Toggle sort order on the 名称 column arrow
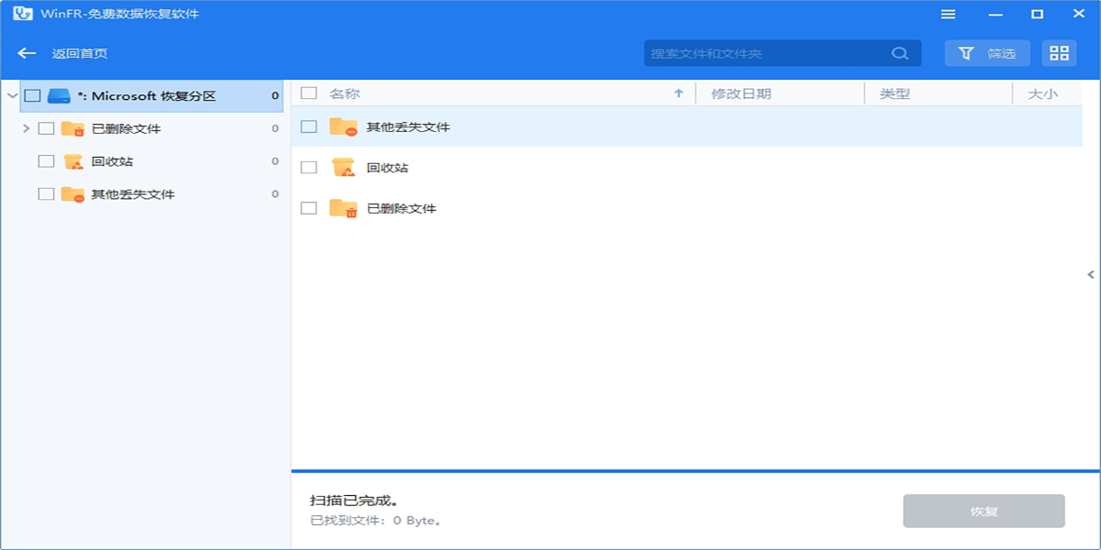The width and height of the screenshot is (1101, 550). [678, 93]
